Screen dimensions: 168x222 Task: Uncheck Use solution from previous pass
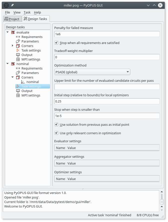(x=56, y=124)
